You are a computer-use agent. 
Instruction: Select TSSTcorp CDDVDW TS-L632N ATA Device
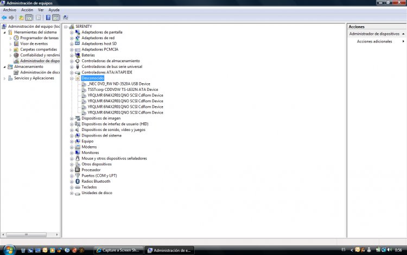pos(123,89)
